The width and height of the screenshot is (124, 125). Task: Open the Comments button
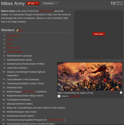[x=50, y=3]
